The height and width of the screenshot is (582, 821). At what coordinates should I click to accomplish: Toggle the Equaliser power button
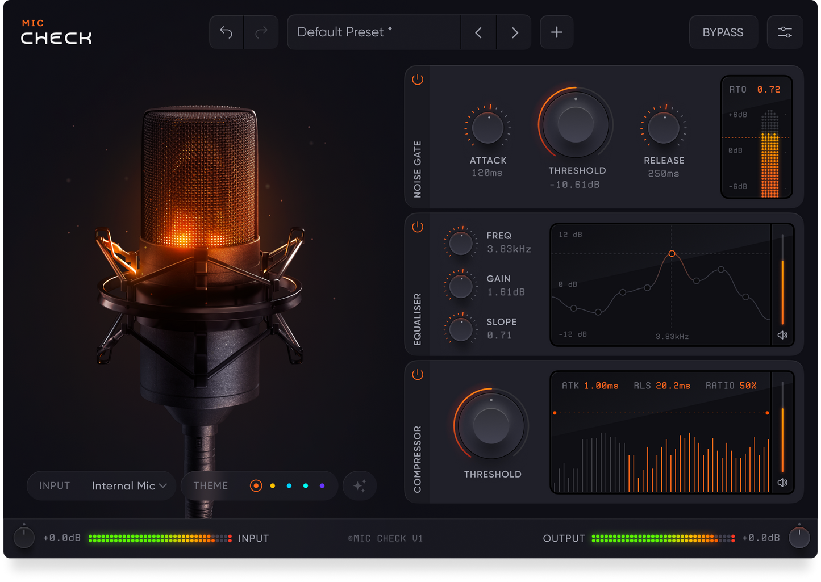coord(418,227)
